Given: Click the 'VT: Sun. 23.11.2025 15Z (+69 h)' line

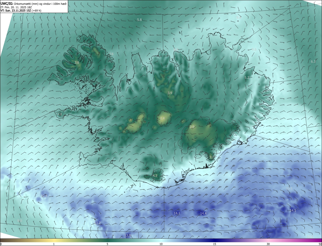Looking at the screenshot, I should 21,11.
